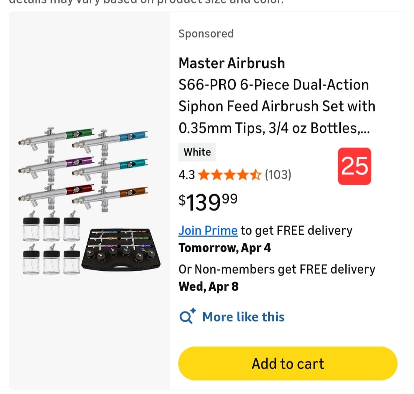Click the black carrying case in the image
Viewport: 414px width, 394px height.
pyautogui.click(x=121, y=249)
